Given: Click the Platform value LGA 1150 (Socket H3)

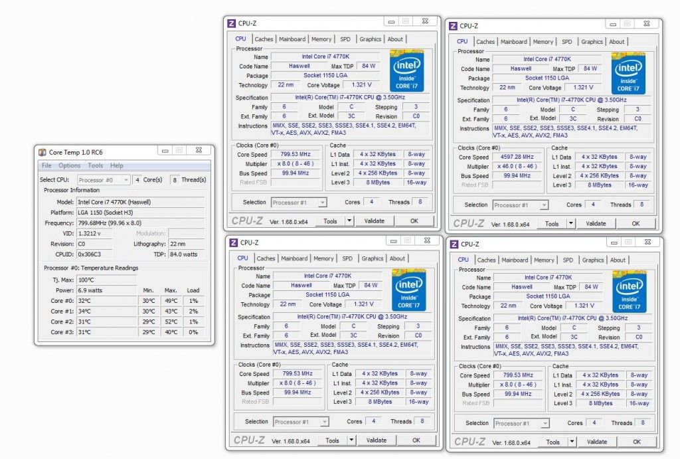Looking at the screenshot, I should pos(141,213).
